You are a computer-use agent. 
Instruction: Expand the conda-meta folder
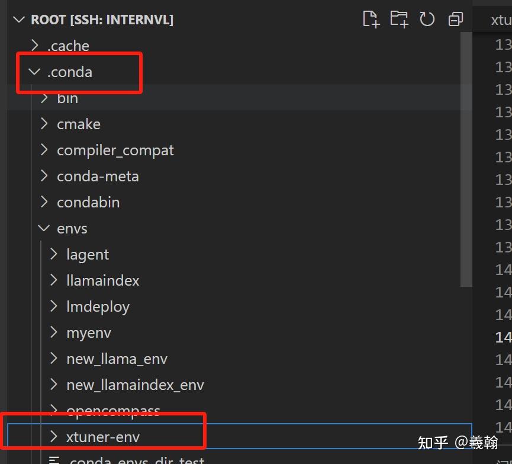98,176
